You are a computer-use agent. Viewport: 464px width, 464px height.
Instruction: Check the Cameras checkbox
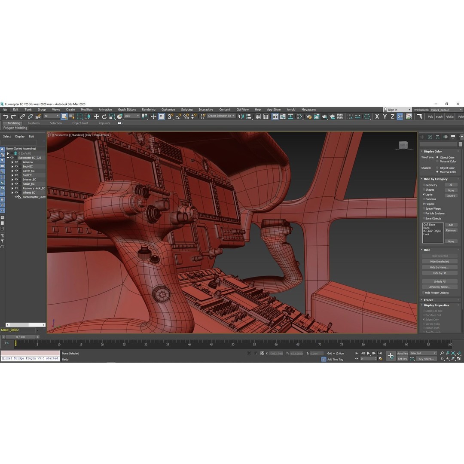click(424, 199)
